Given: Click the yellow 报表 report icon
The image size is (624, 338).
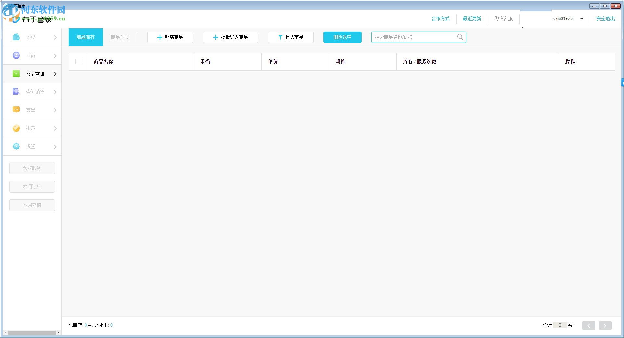Looking at the screenshot, I should tap(16, 128).
